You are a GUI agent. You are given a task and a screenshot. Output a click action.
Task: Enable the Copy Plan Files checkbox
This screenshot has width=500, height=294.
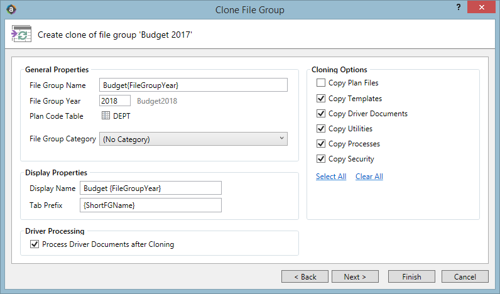(x=321, y=83)
